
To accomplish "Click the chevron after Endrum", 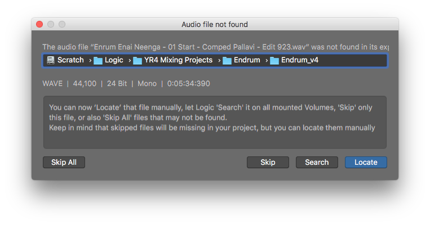I will pos(266,61).
